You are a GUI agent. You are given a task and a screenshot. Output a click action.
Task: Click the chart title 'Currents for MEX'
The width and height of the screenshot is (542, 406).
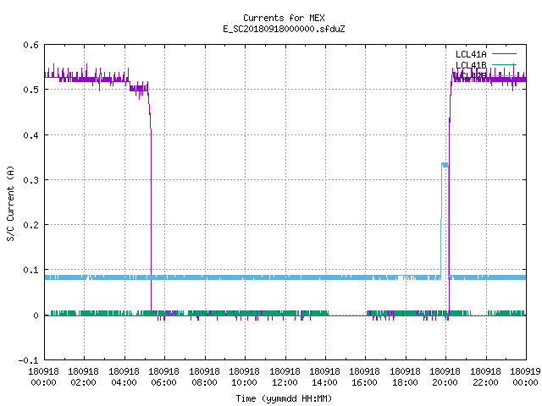284,18
